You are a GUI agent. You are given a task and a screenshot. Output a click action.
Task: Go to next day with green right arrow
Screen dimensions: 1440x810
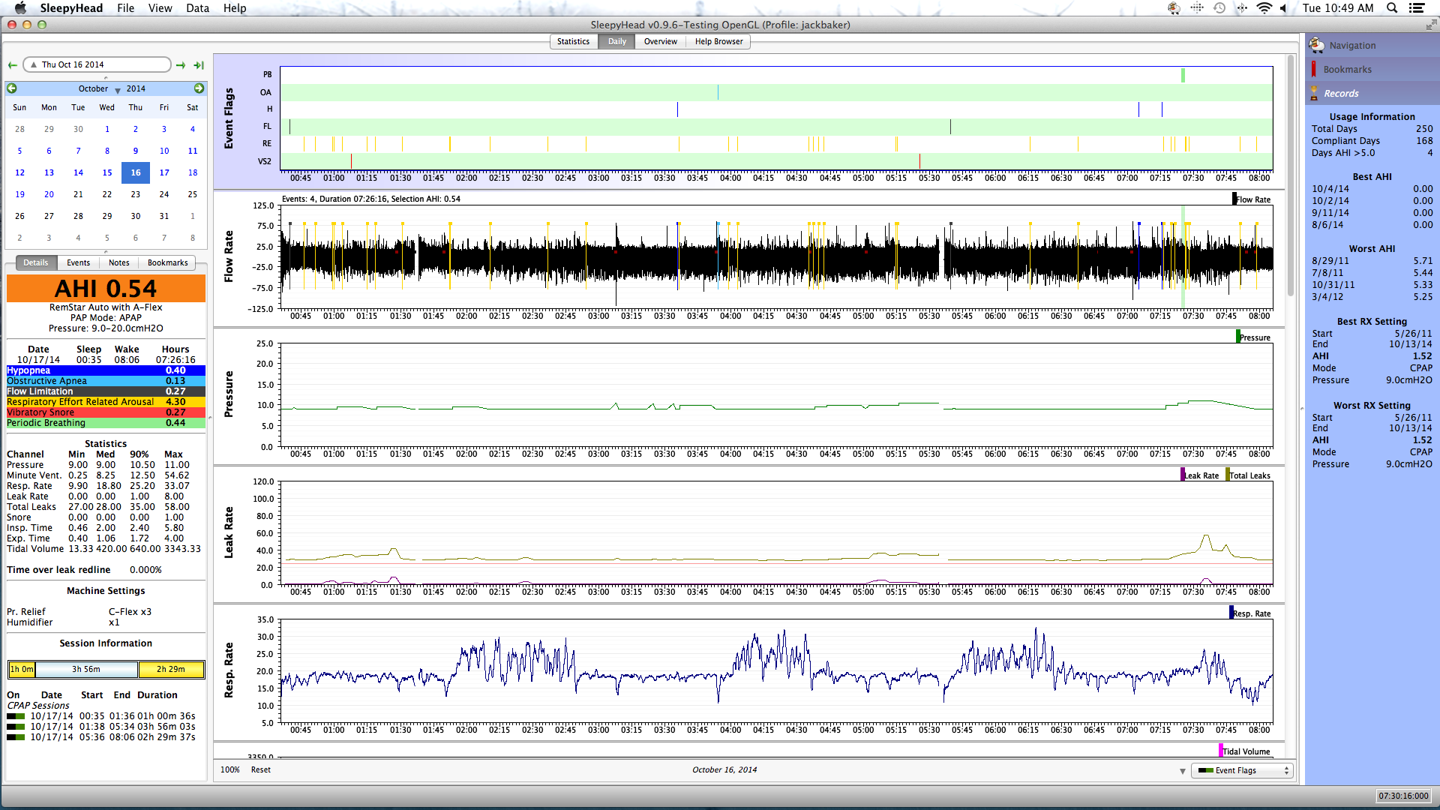click(x=181, y=65)
